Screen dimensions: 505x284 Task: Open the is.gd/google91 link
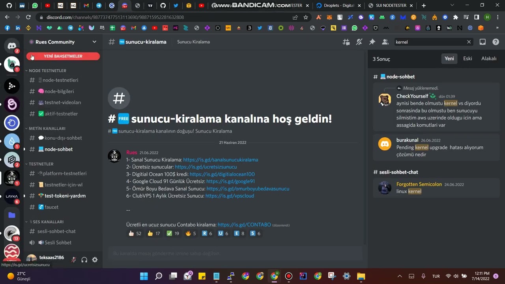tap(230, 181)
